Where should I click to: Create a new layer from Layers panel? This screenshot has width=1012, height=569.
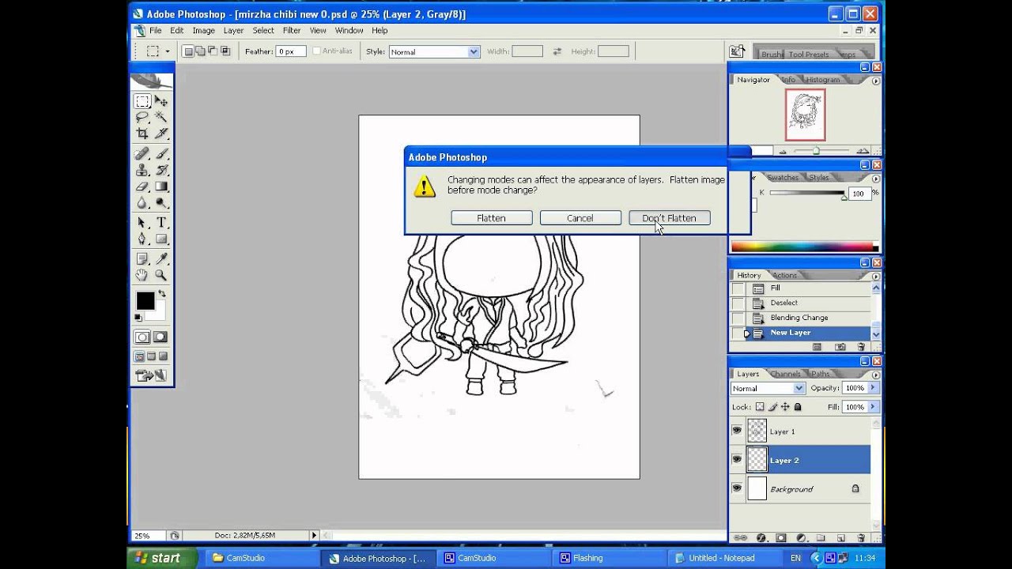click(841, 537)
